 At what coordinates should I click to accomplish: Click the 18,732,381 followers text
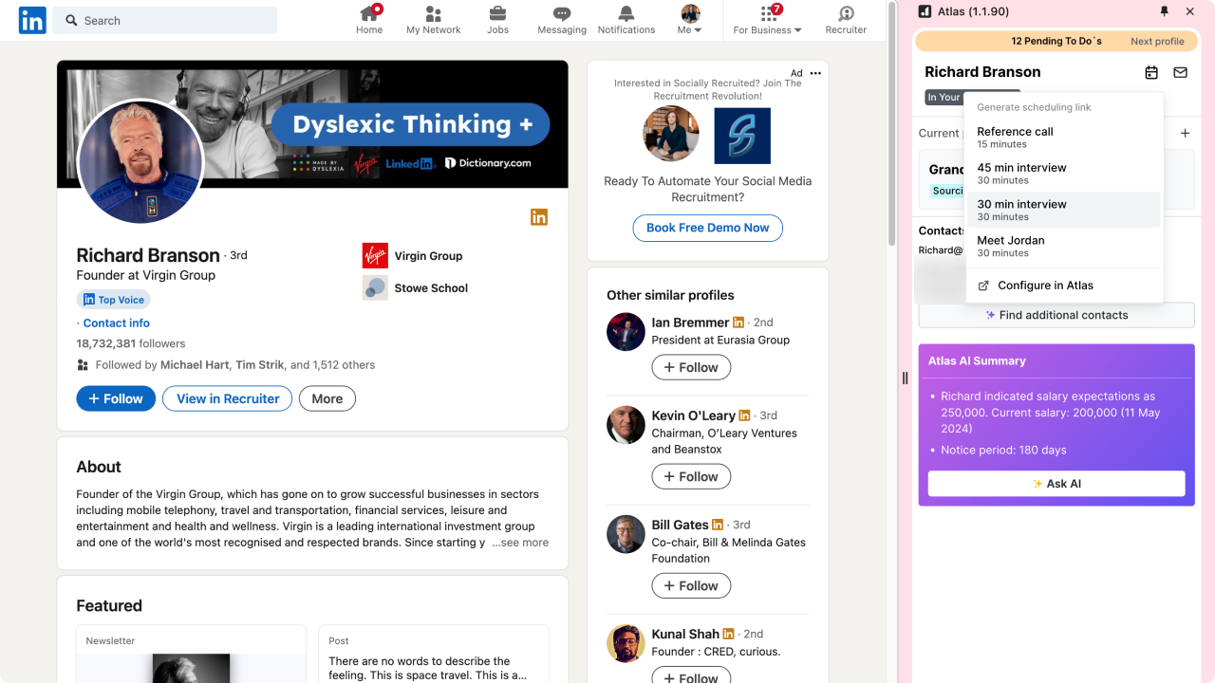[131, 343]
